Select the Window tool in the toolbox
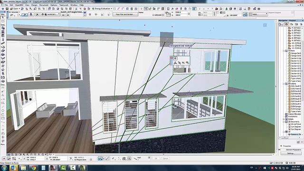This screenshot has height=171, width=304. 3,35
